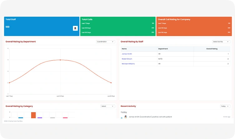Click Last 30 Days in Total Calls card
This screenshot has width=235, height=139.
[x=86, y=28]
